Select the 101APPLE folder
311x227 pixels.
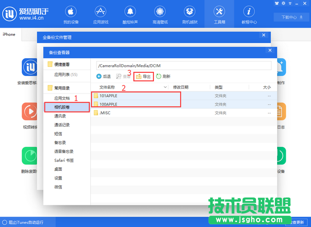(184, 96)
